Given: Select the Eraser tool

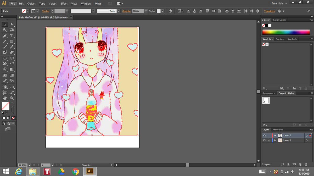Looking at the screenshot, I should pyautogui.click(x=12, y=52).
